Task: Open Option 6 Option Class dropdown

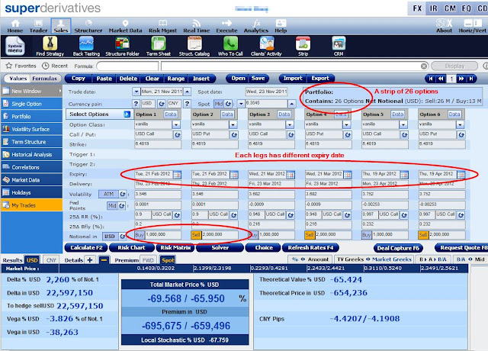Action: [x=460, y=124]
